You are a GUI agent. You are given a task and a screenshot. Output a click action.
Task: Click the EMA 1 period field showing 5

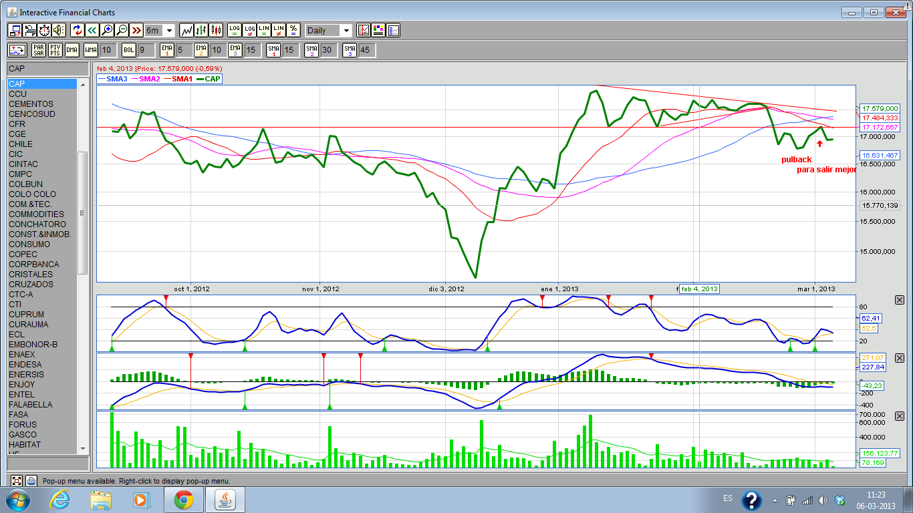click(x=184, y=50)
